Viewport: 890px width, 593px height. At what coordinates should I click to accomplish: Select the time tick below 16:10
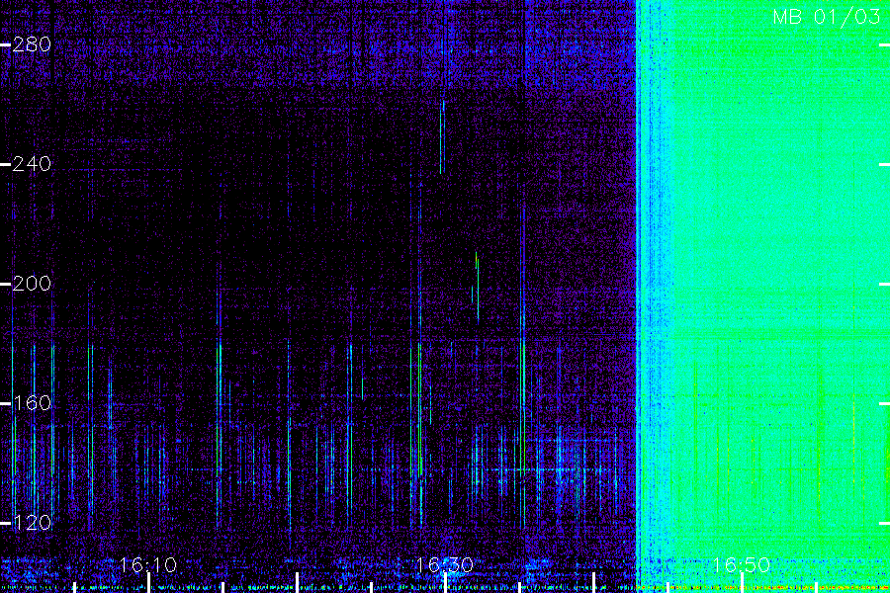pyautogui.click(x=148, y=583)
